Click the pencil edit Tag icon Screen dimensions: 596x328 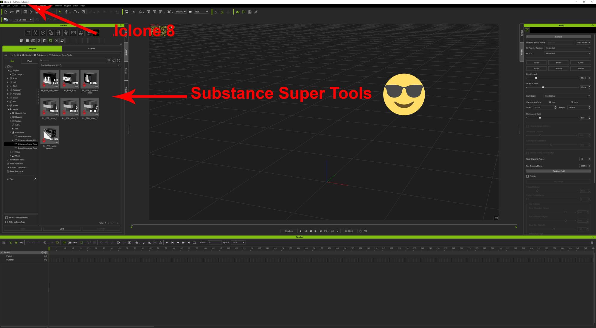pos(35,179)
